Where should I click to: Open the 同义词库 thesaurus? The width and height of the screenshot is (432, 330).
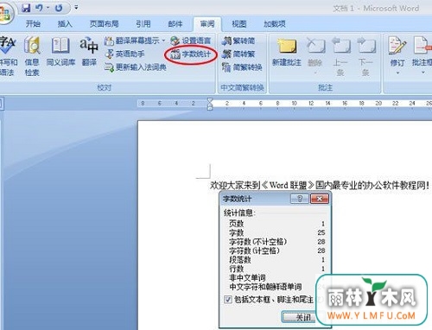[x=60, y=51]
